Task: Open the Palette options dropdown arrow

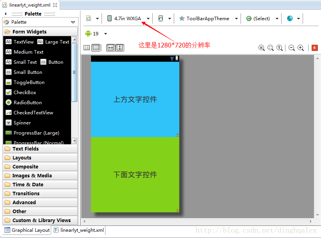Action: [x=73, y=22]
